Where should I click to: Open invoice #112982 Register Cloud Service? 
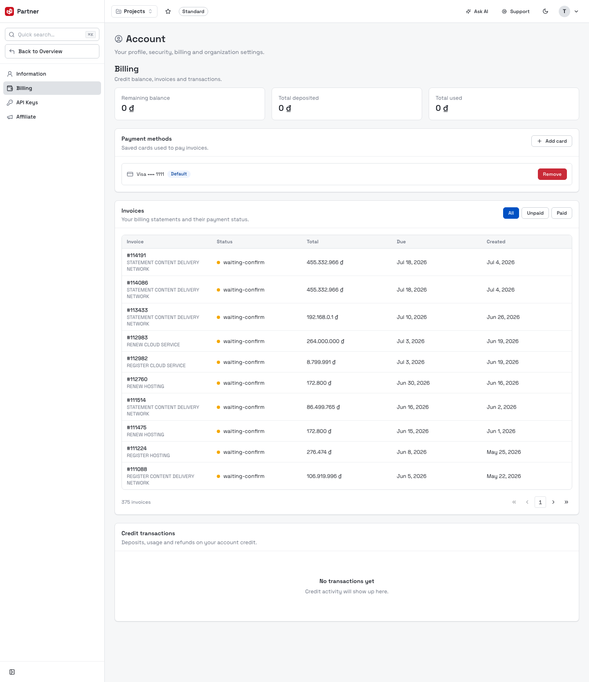347,362
